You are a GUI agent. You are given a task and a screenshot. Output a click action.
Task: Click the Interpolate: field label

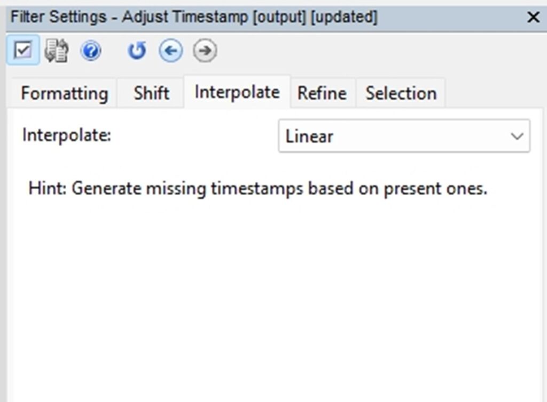click(x=67, y=135)
